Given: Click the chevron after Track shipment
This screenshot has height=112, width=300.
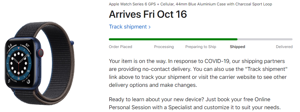Looking at the screenshot, I should pyautogui.click(x=149, y=27).
